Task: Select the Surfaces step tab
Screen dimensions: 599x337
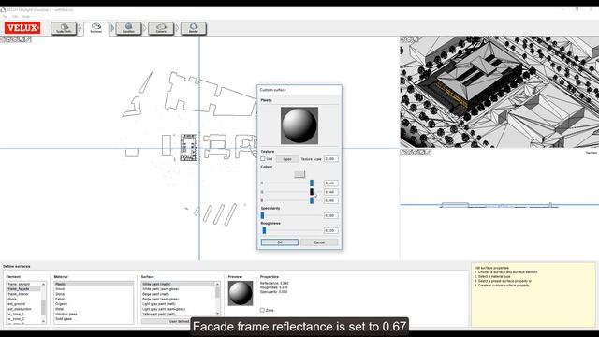Action: tap(95, 28)
